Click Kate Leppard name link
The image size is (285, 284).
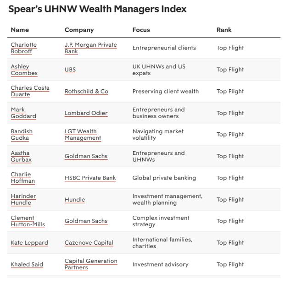[29, 243]
